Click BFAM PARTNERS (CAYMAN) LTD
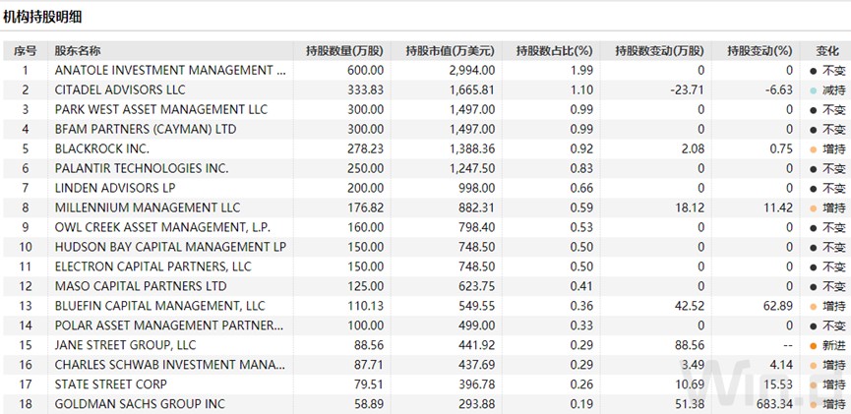 [x=146, y=129]
